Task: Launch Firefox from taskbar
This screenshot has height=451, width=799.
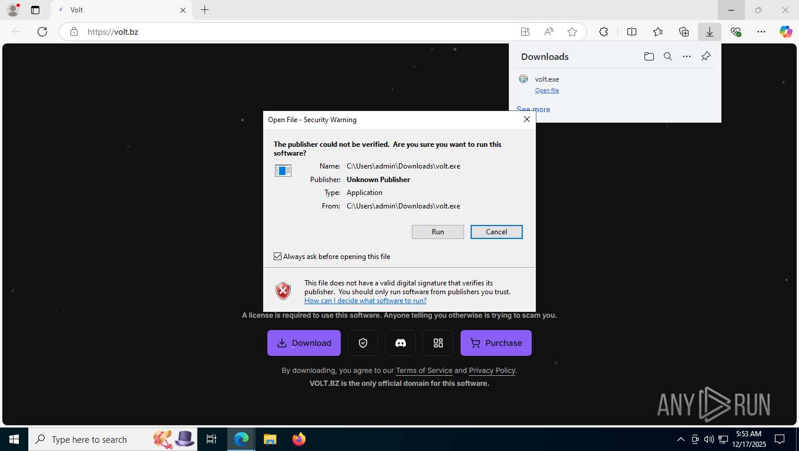Action: pos(298,439)
